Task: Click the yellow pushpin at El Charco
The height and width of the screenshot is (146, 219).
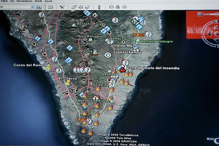Action: point(68,83)
